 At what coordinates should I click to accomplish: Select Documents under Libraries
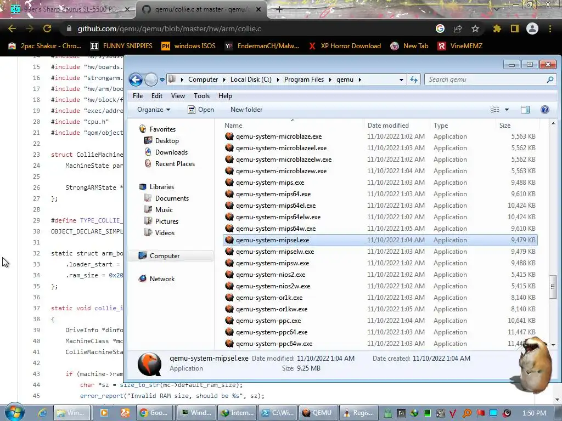point(172,198)
